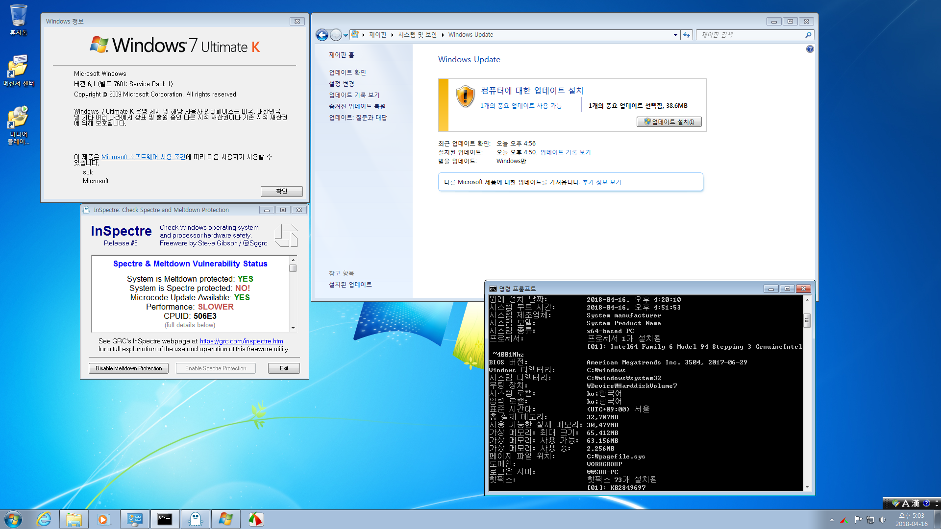Open Windows Media Player taskbar icon
The image size is (941, 529).
(x=103, y=519)
